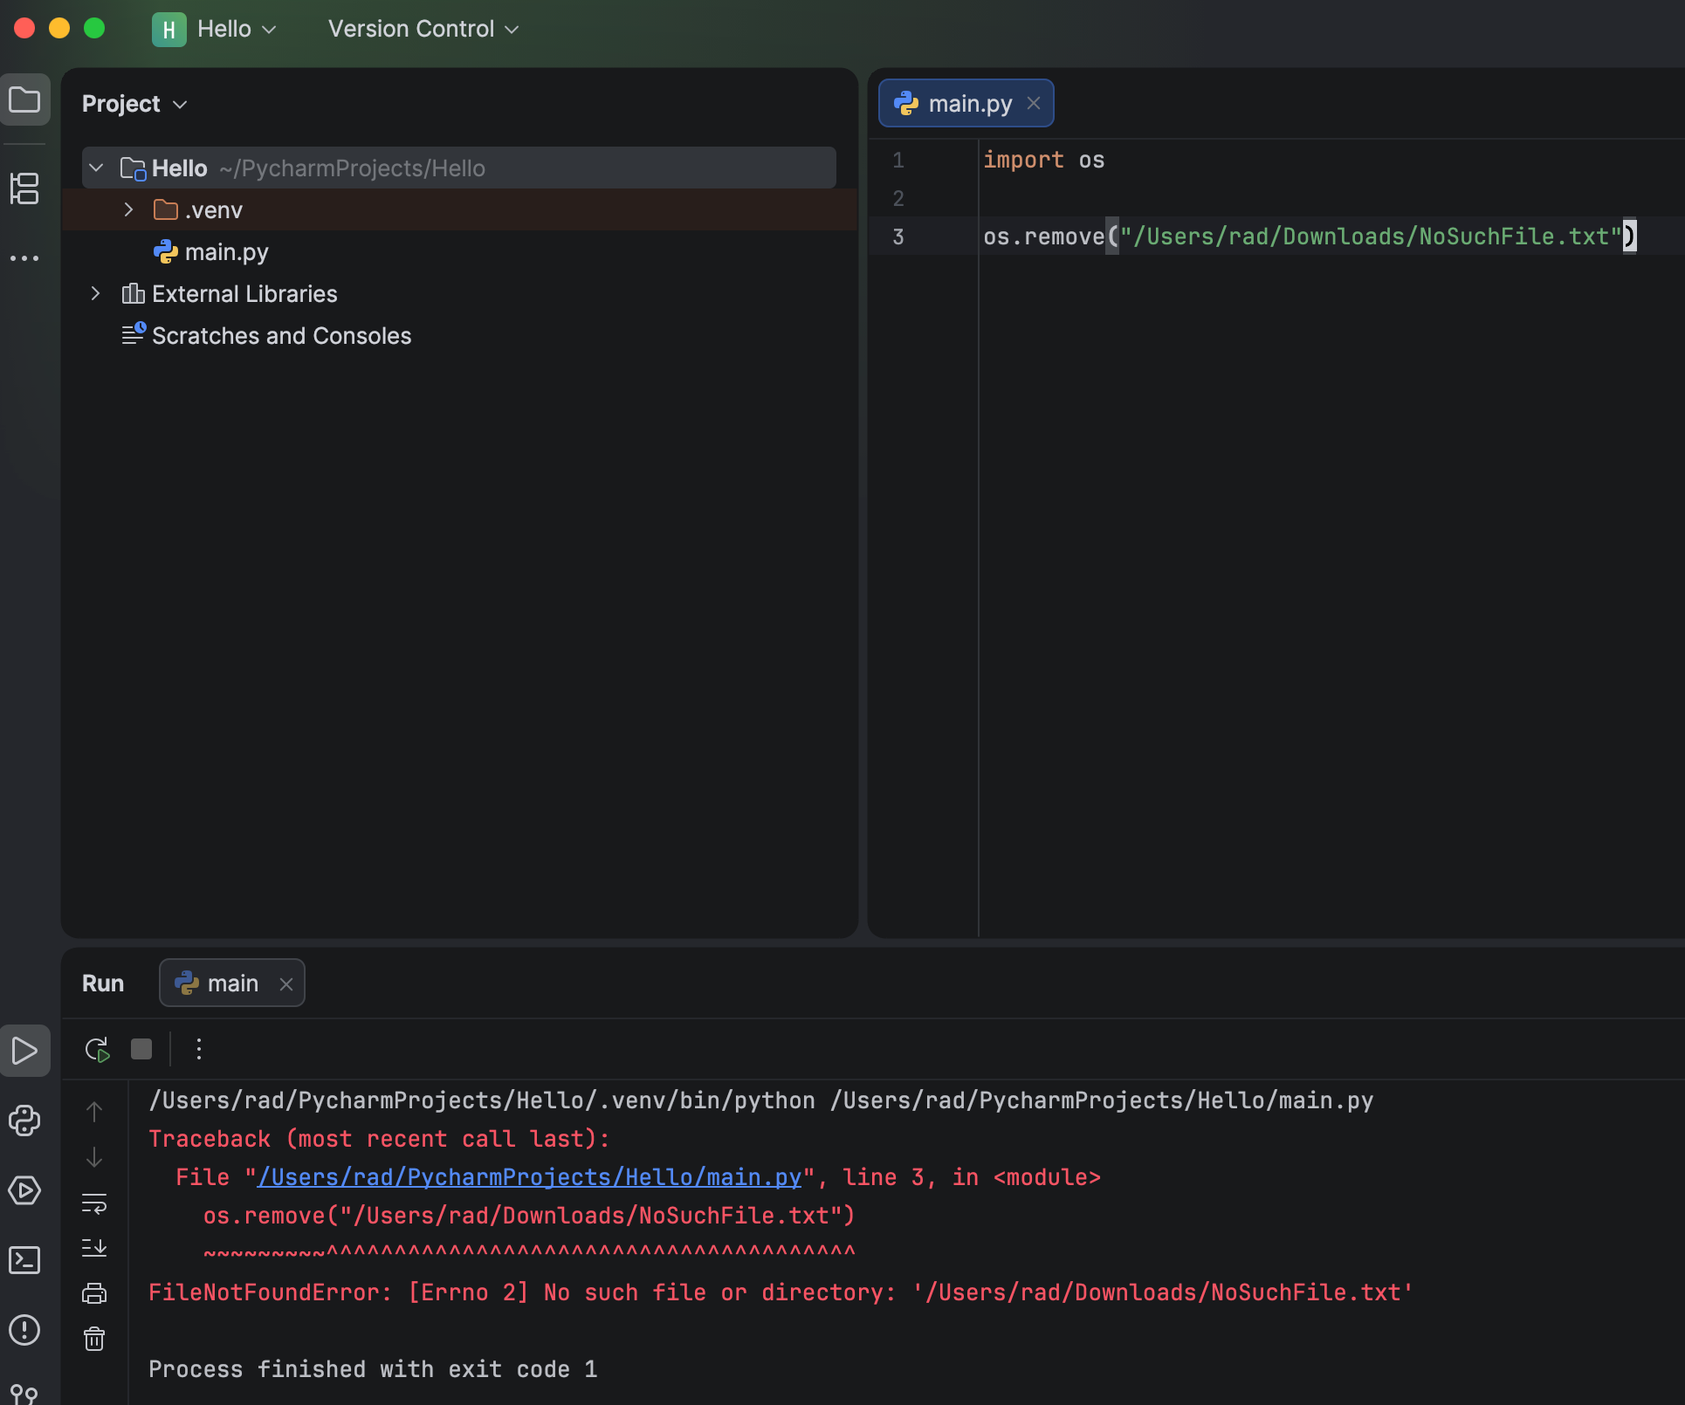
Task: Open the Python Packages tool window
Action: [24, 1121]
